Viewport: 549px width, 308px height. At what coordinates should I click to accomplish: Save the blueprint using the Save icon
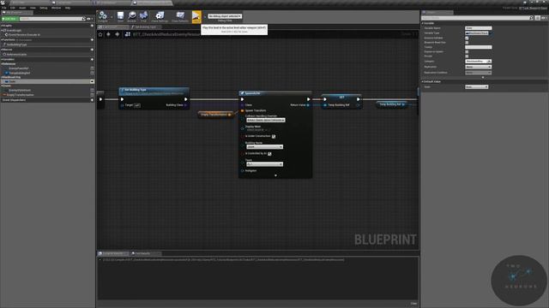pos(120,16)
